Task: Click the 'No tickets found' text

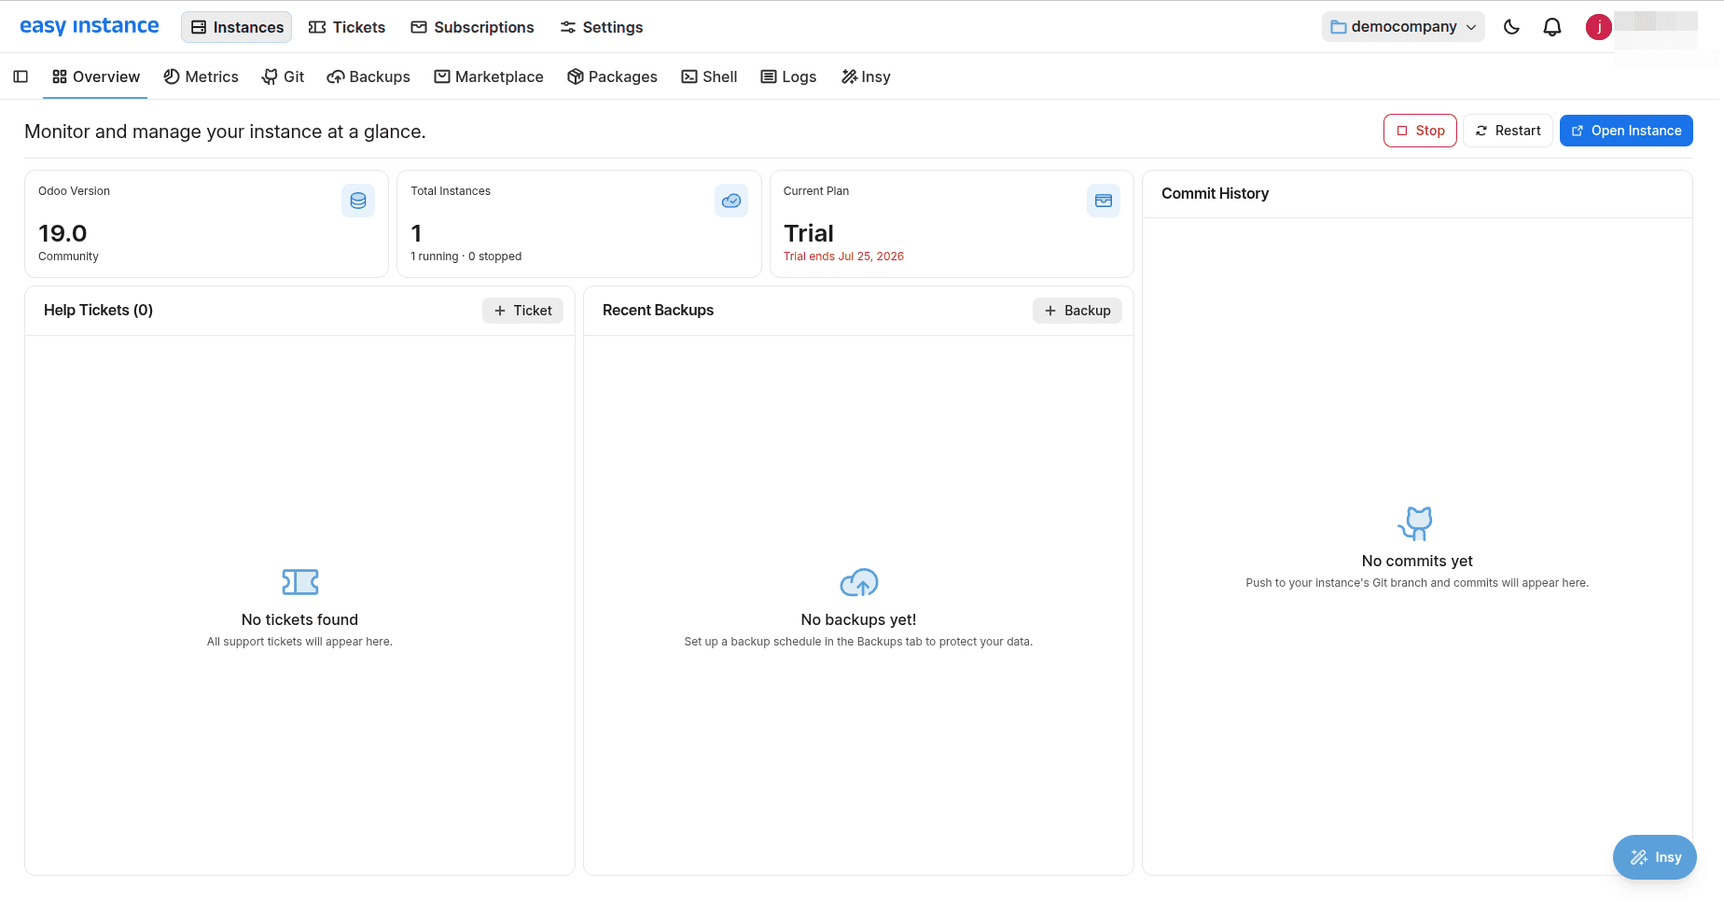Action: coord(299,619)
